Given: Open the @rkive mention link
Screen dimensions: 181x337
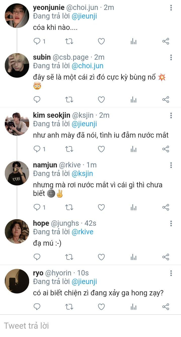Looking at the screenshot, I should coord(82,232).
